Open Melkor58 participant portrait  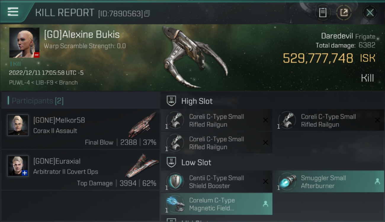(x=18, y=125)
